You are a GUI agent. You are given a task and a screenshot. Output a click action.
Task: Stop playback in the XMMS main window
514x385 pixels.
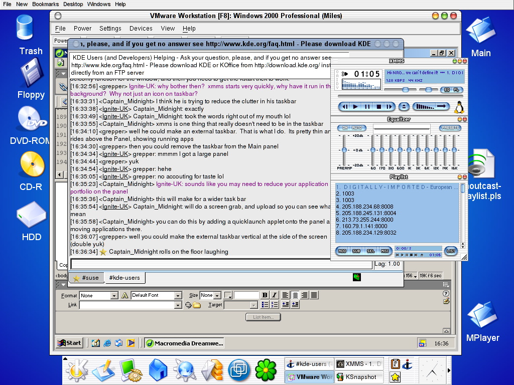click(x=378, y=107)
